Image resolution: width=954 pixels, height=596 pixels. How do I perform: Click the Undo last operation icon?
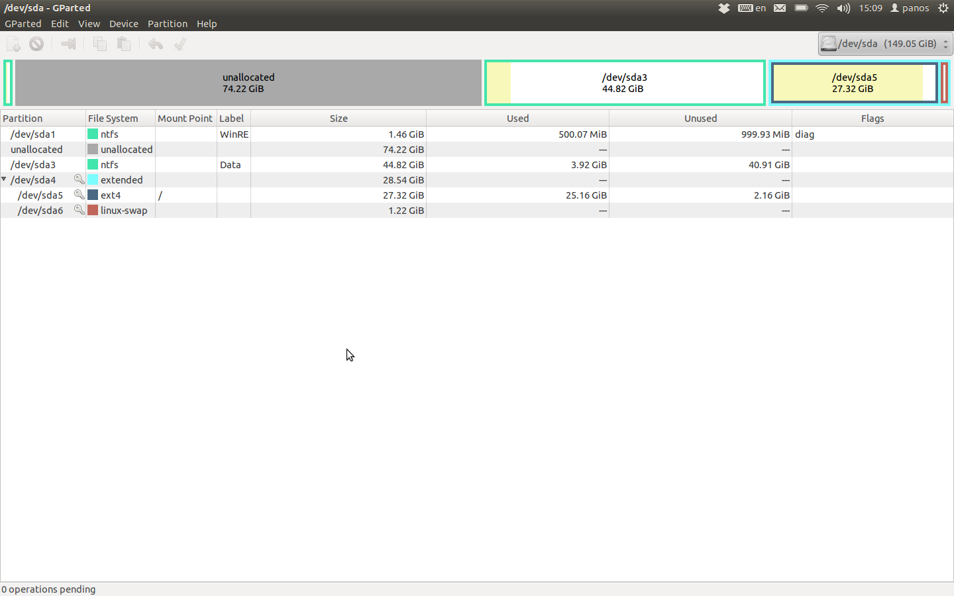(x=156, y=44)
